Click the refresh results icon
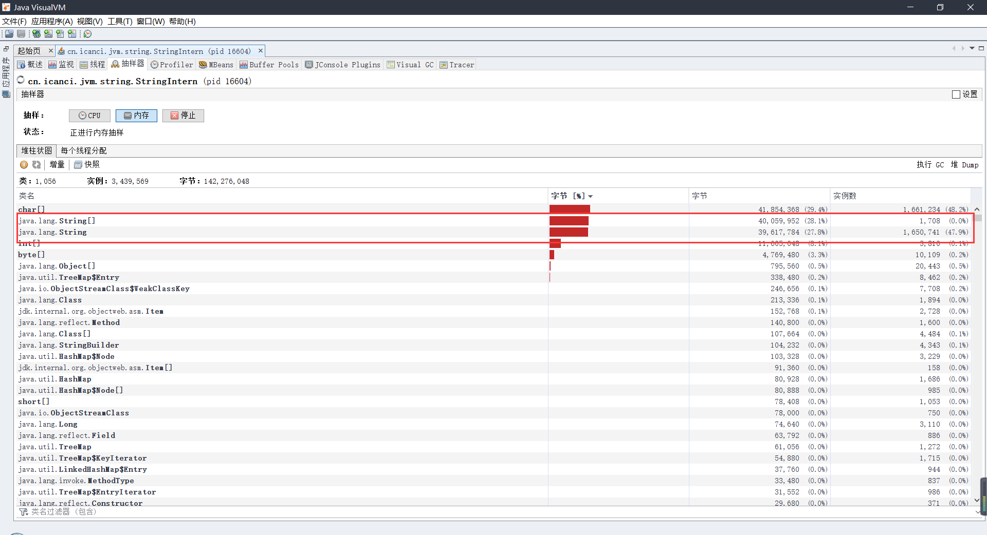The width and height of the screenshot is (987, 535). (36, 165)
